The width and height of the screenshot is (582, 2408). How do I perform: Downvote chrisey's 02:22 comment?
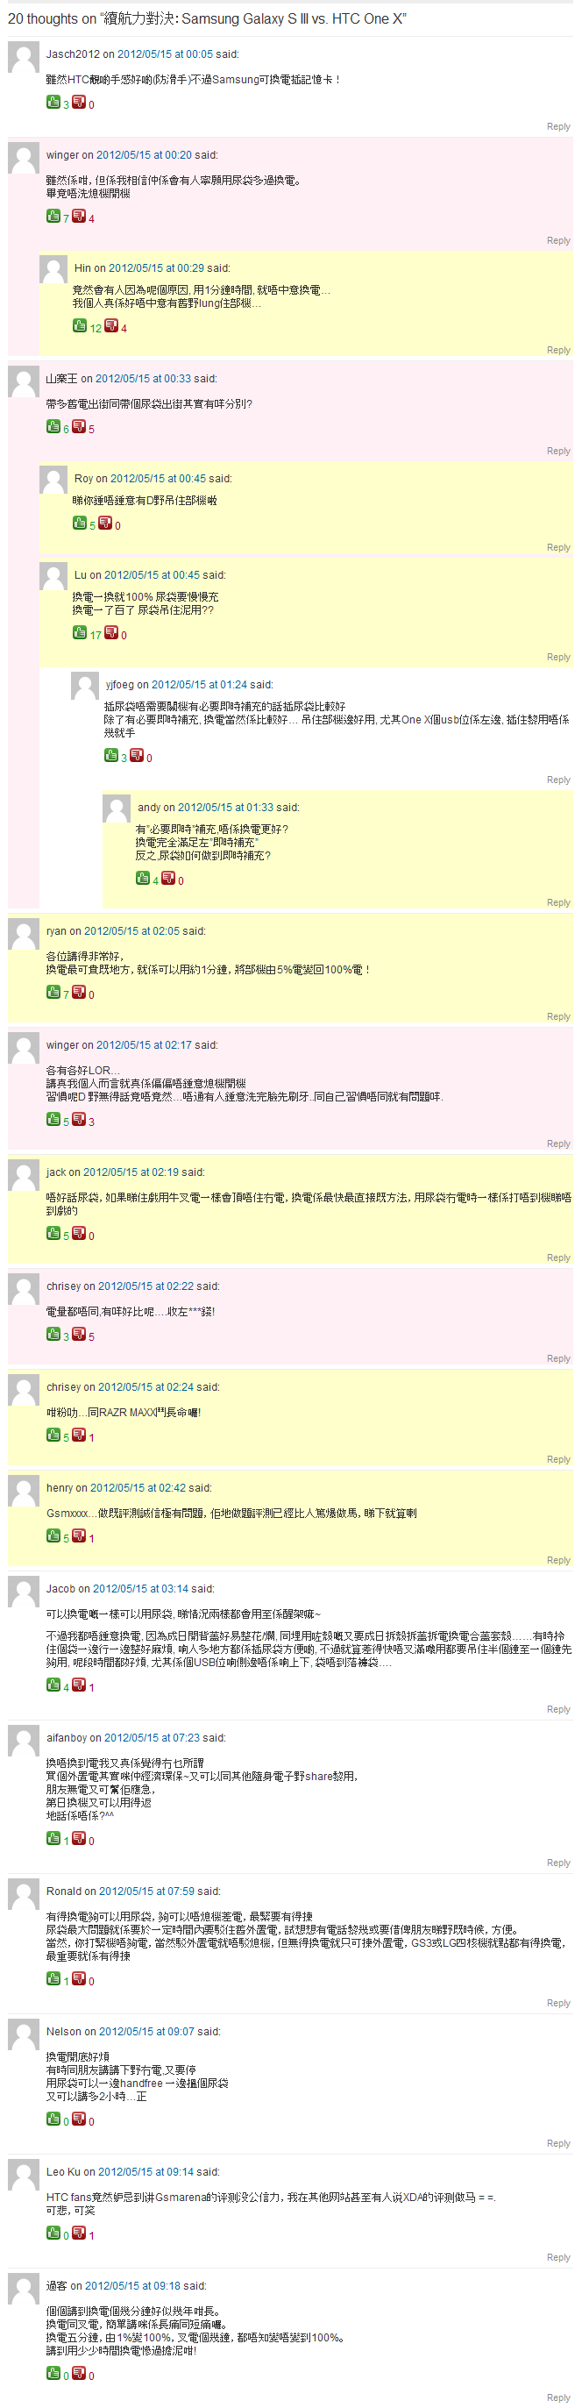click(80, 1334)
